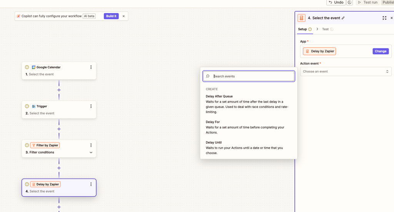394x212 pixels.
Task: Click the Delay by Zapier hourglass icon in step 4
Action: [x=33, y=184]
